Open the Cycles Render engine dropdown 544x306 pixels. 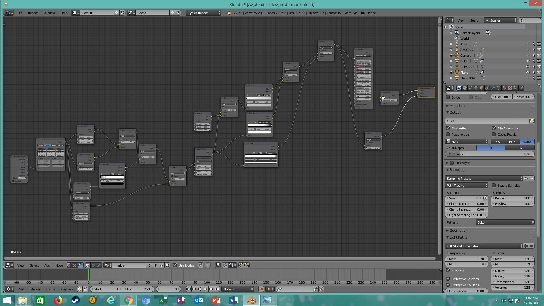pos(203,13)
